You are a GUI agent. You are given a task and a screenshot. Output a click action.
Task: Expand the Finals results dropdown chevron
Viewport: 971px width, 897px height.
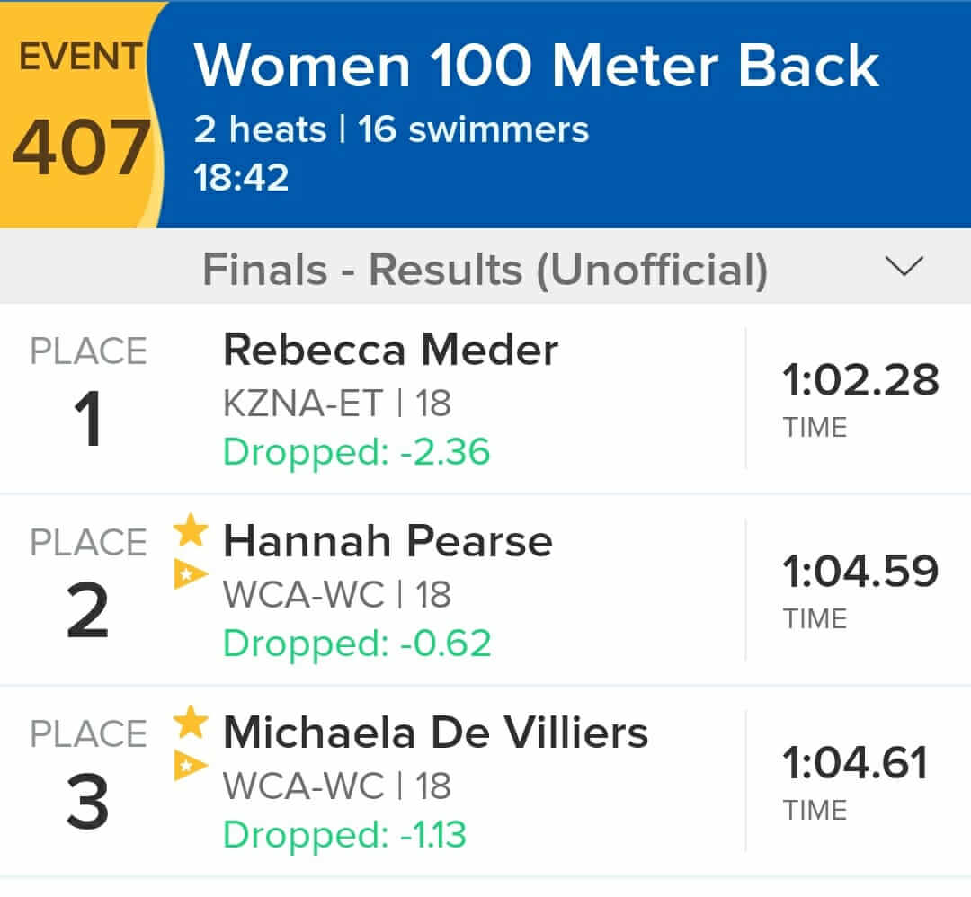(904, 266)
